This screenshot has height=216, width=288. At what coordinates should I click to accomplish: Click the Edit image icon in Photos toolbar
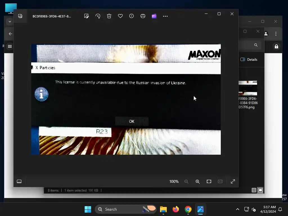point(87,16)
